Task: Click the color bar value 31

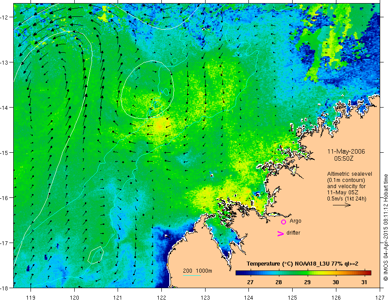Action: (364, 282)
